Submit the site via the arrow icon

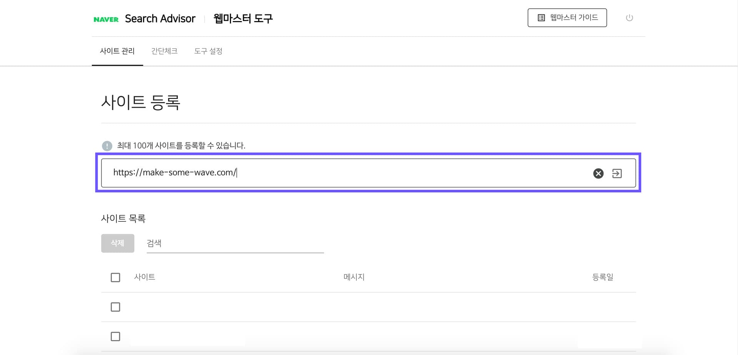[x=617, y=173]
